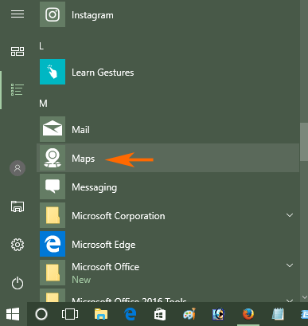
Task: Open the media player taskbar icon
Action: tap(219, 314)
